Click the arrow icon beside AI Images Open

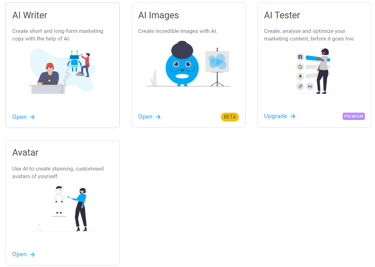point(158,117)
